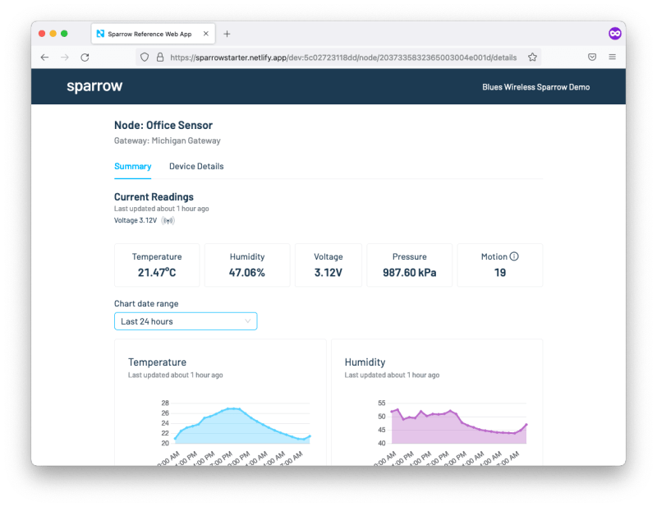657x507 pixels.
Task: Click the purple private browsing mask icon
Action: coord(615,34)
